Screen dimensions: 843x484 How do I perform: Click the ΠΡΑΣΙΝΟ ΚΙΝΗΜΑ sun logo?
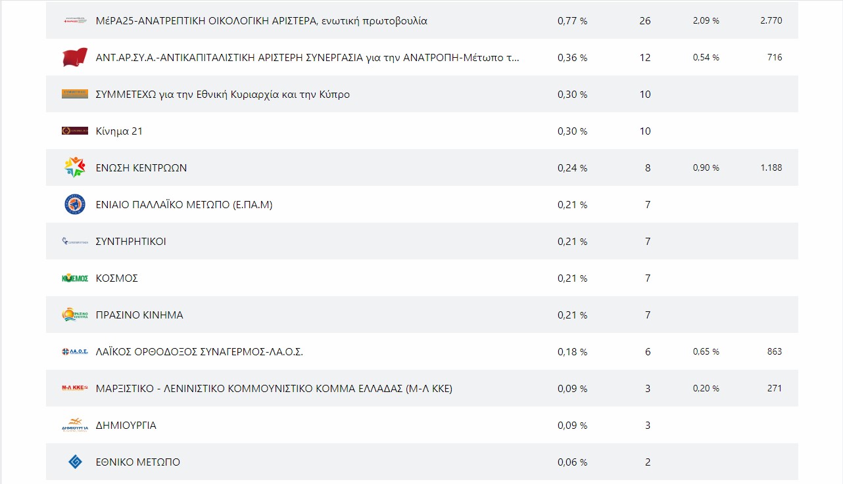point(75,315)
